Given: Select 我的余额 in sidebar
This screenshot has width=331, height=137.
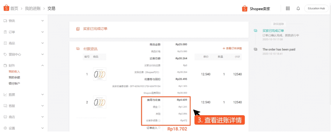Looking at the screenshot, I should click(x=14, y=78).
